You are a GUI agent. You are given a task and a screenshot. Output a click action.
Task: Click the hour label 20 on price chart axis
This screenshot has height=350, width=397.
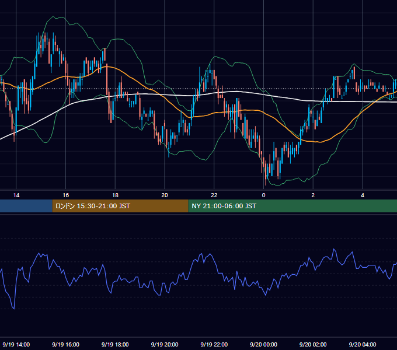point(165,195)
